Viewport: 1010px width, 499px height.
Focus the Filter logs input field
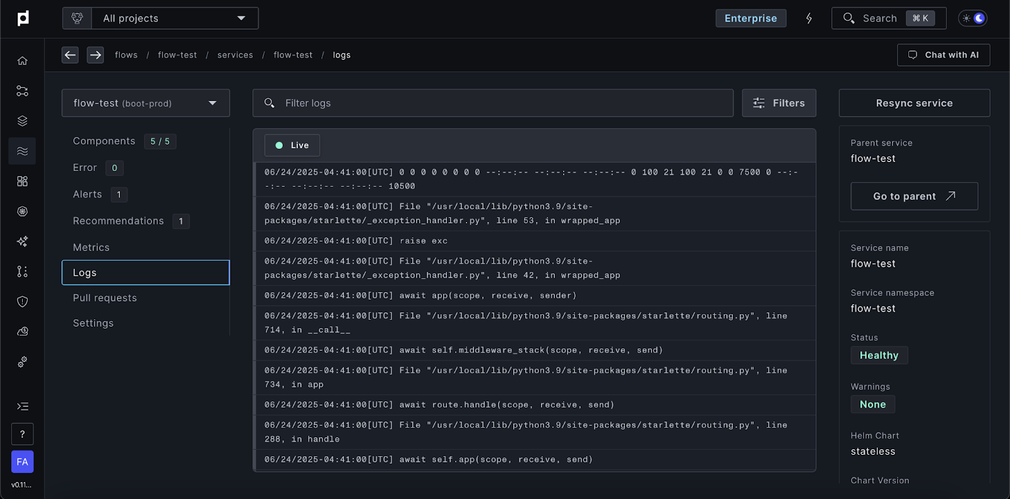493,103
